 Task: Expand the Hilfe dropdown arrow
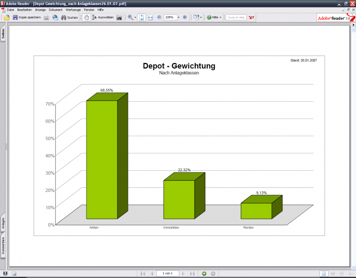click(x=220, y=18)
